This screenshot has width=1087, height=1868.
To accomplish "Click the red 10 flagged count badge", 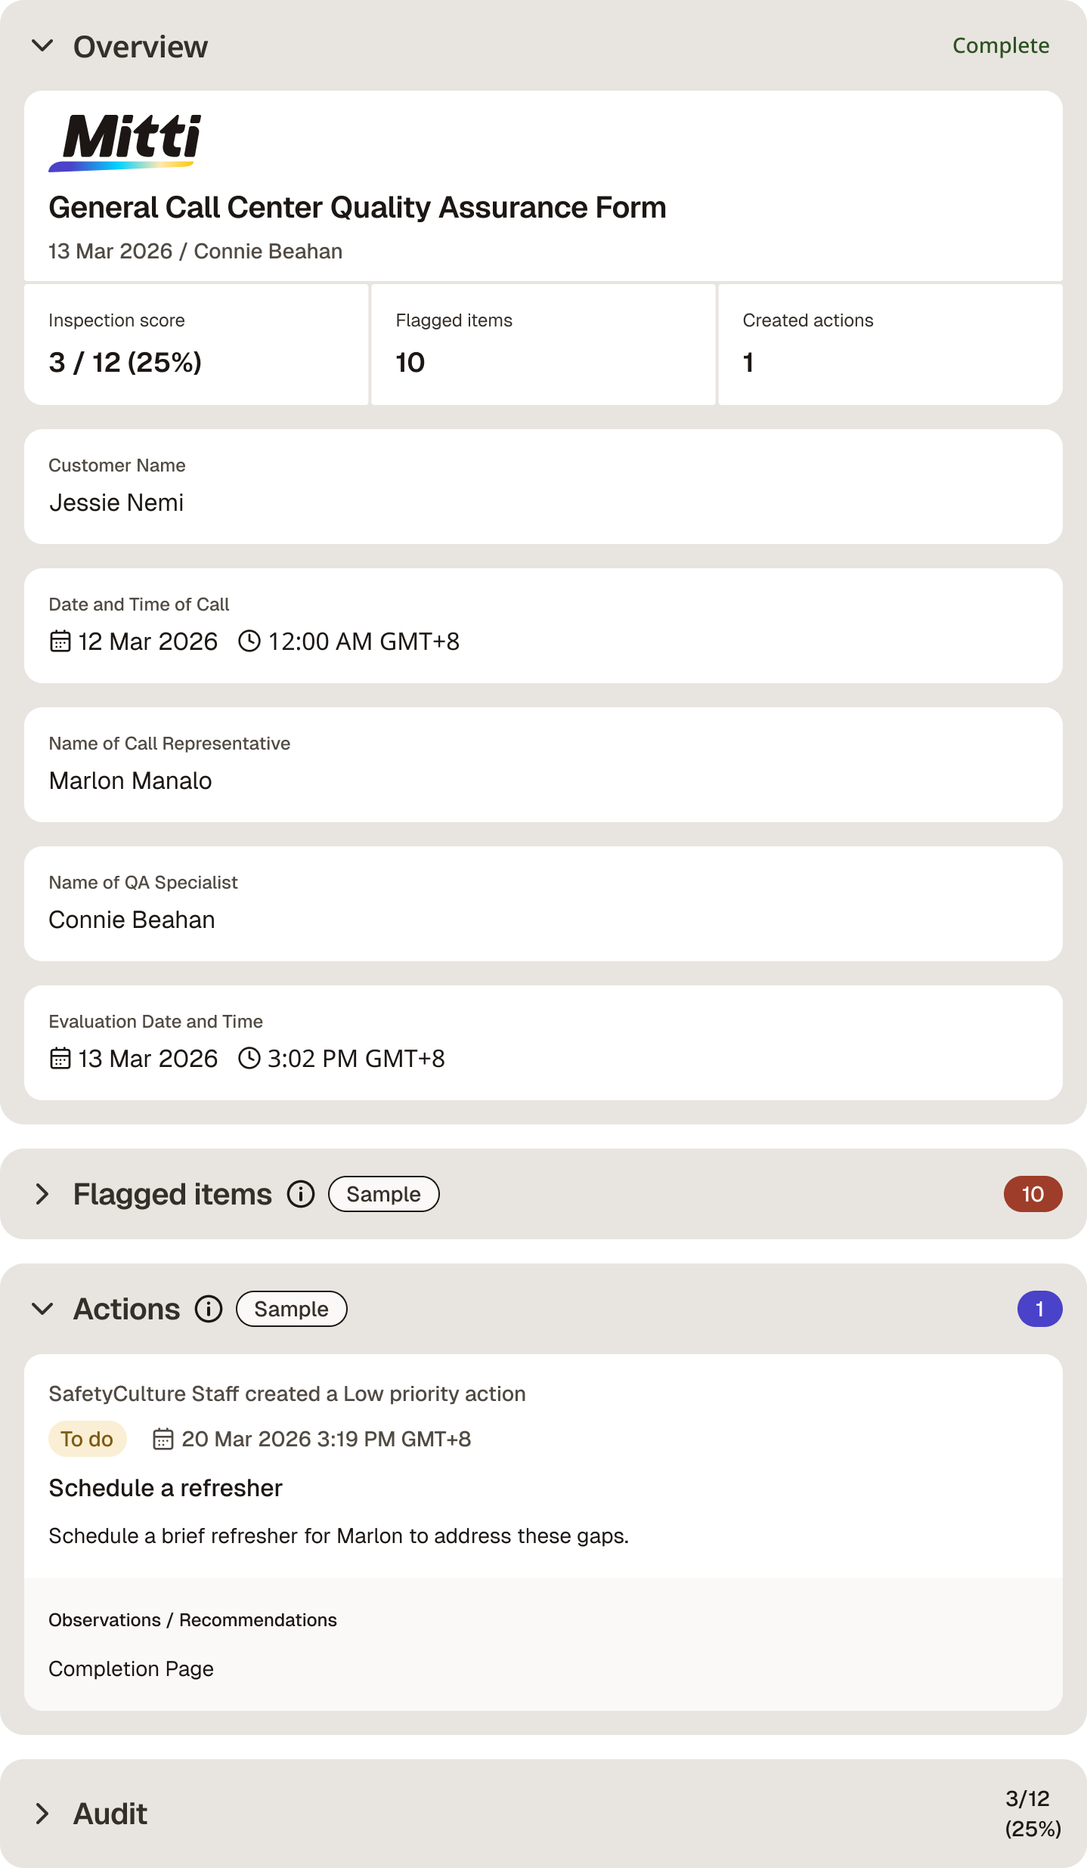I will tap(1033, 1194).
